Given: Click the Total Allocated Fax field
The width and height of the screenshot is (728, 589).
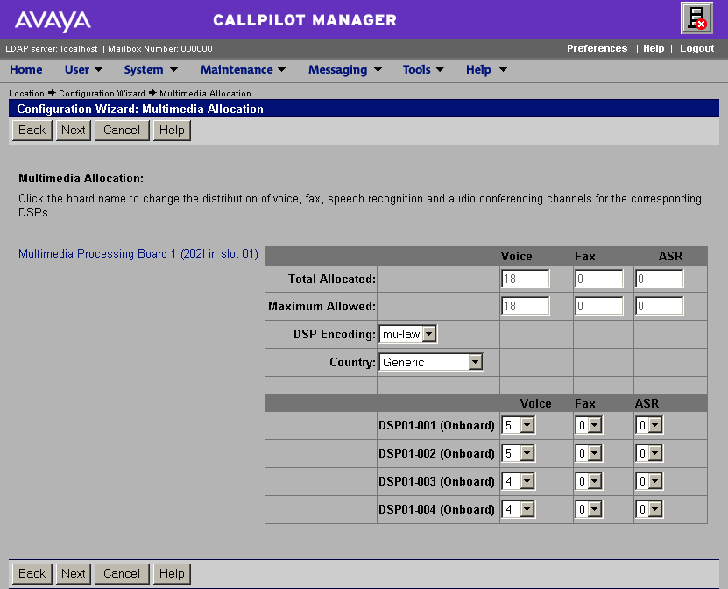Looking at the screenshot, I should tap(599, 279).
